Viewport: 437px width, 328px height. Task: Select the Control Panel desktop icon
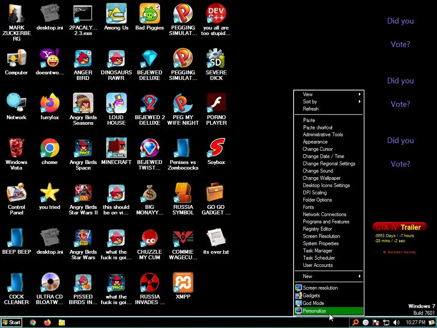[x=17, y=193]
